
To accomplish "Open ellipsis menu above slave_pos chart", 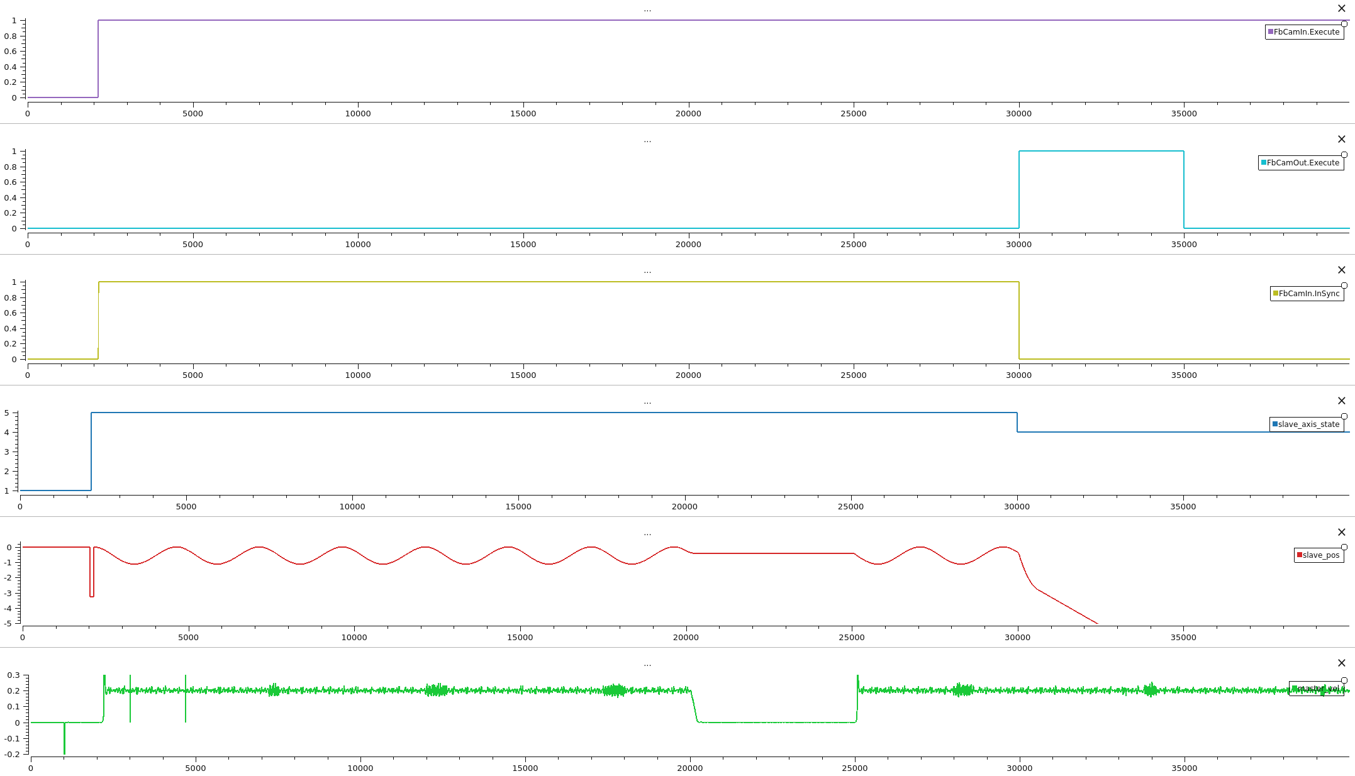I will (647, 534).
